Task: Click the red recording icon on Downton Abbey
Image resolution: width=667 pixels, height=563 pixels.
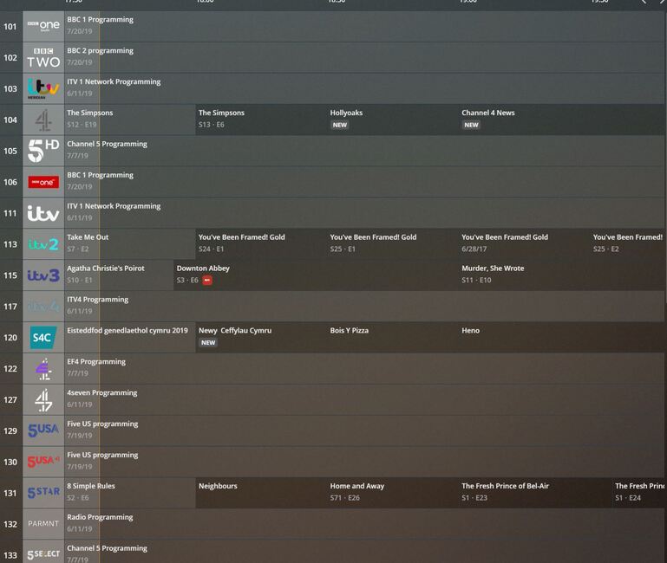Action: pos(207,280)
